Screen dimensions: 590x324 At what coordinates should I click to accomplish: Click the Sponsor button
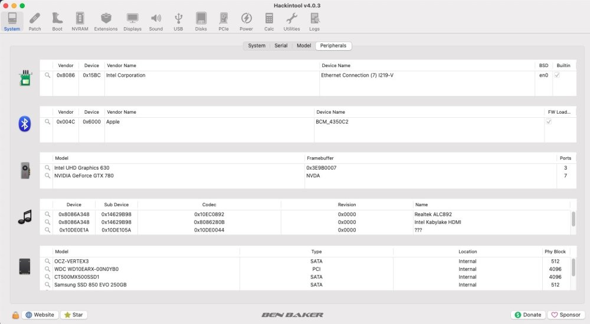[566, 315]
